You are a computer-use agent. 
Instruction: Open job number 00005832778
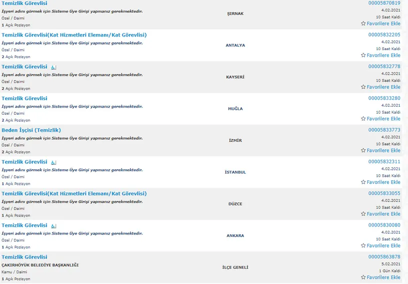pyautogui.click(x=384, y=67)
